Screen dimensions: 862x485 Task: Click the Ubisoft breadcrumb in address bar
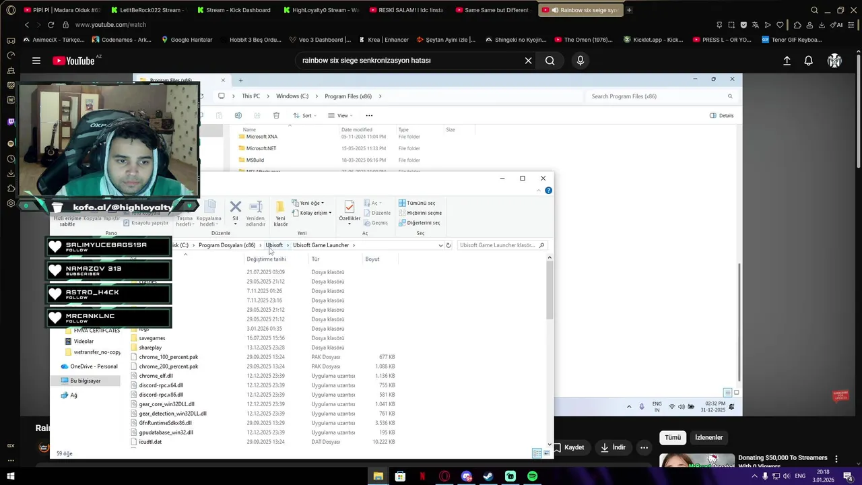(274, 245)
